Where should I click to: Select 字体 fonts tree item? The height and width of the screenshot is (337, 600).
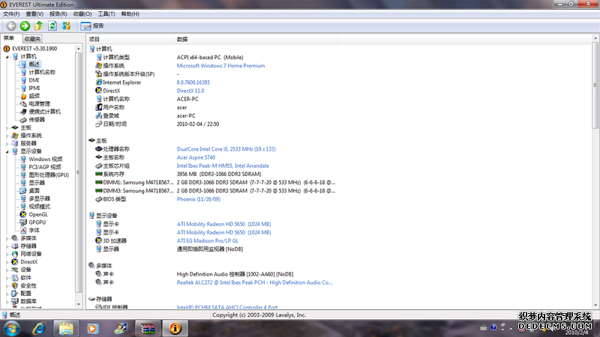[x=34, y=231]
